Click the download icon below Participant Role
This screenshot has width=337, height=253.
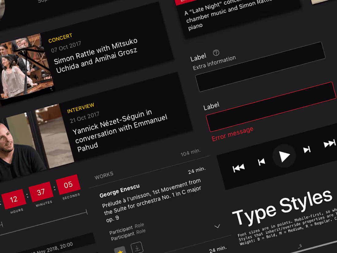click(x=137, y=247)
